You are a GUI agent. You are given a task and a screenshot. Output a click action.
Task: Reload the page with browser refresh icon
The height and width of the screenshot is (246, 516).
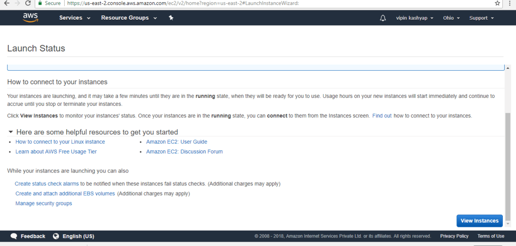pos(28,3)
